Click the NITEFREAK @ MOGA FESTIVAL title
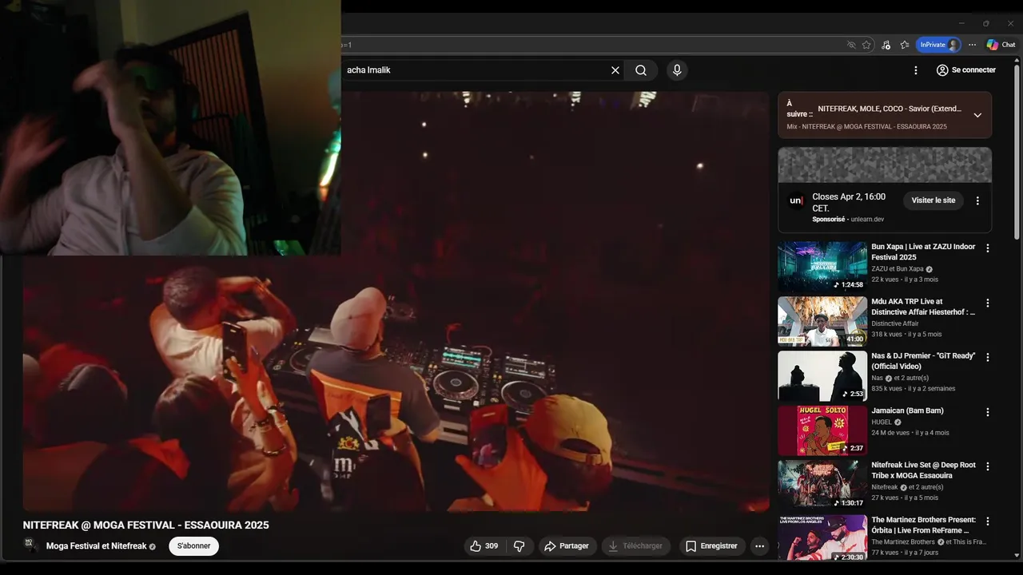Image resolution: width=1023 pixels, height=575 pixels. (x=145, y=525)
